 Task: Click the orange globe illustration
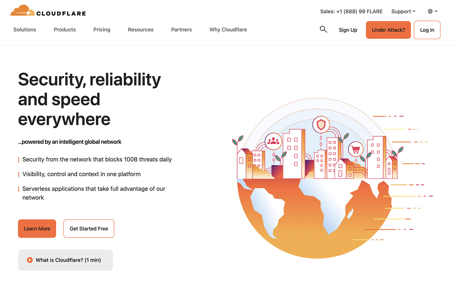(315, 218)
